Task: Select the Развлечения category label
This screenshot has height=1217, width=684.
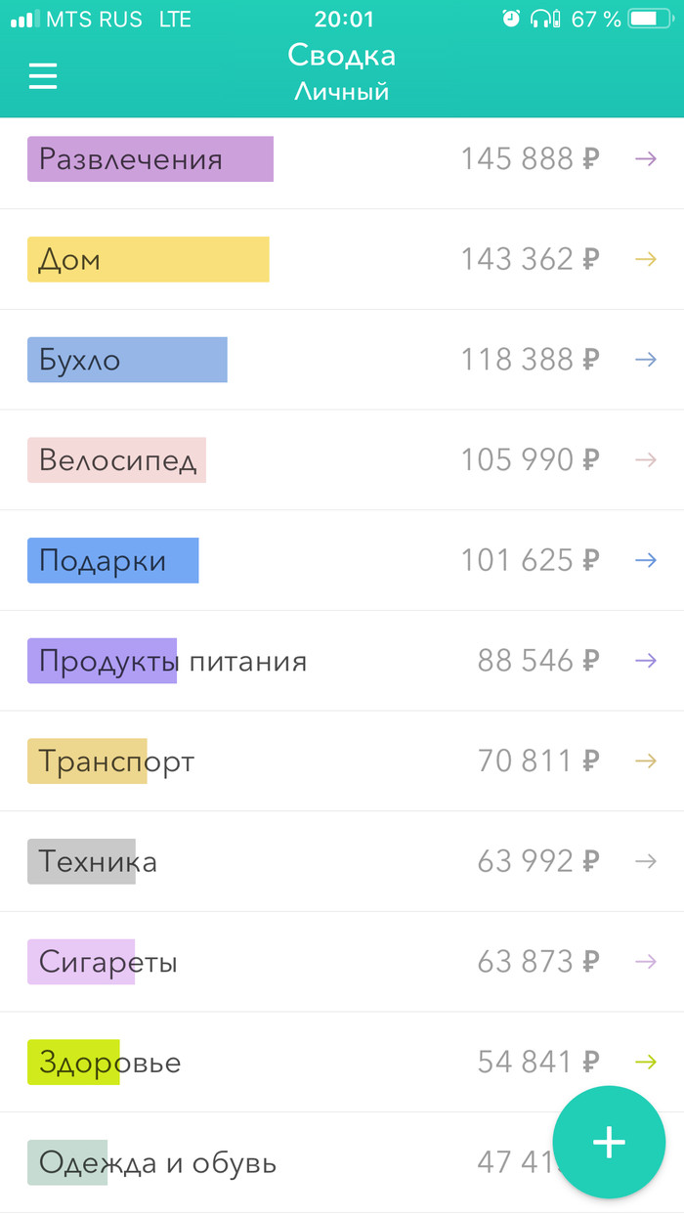Action: 131,159
